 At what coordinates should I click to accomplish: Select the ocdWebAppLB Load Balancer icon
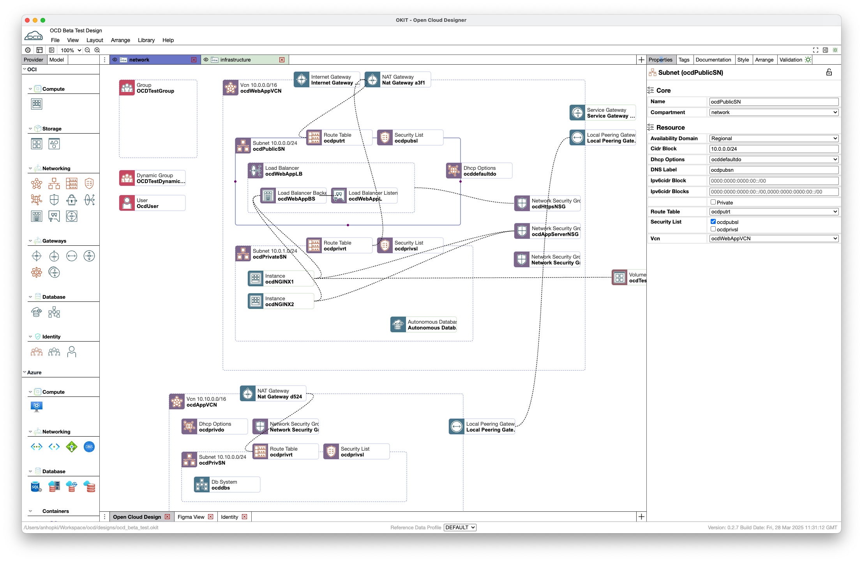pos(256,171)
